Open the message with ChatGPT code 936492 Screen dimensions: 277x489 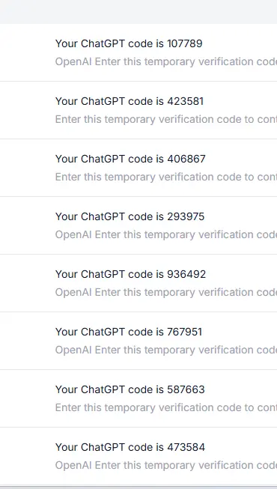pos(138,283)
